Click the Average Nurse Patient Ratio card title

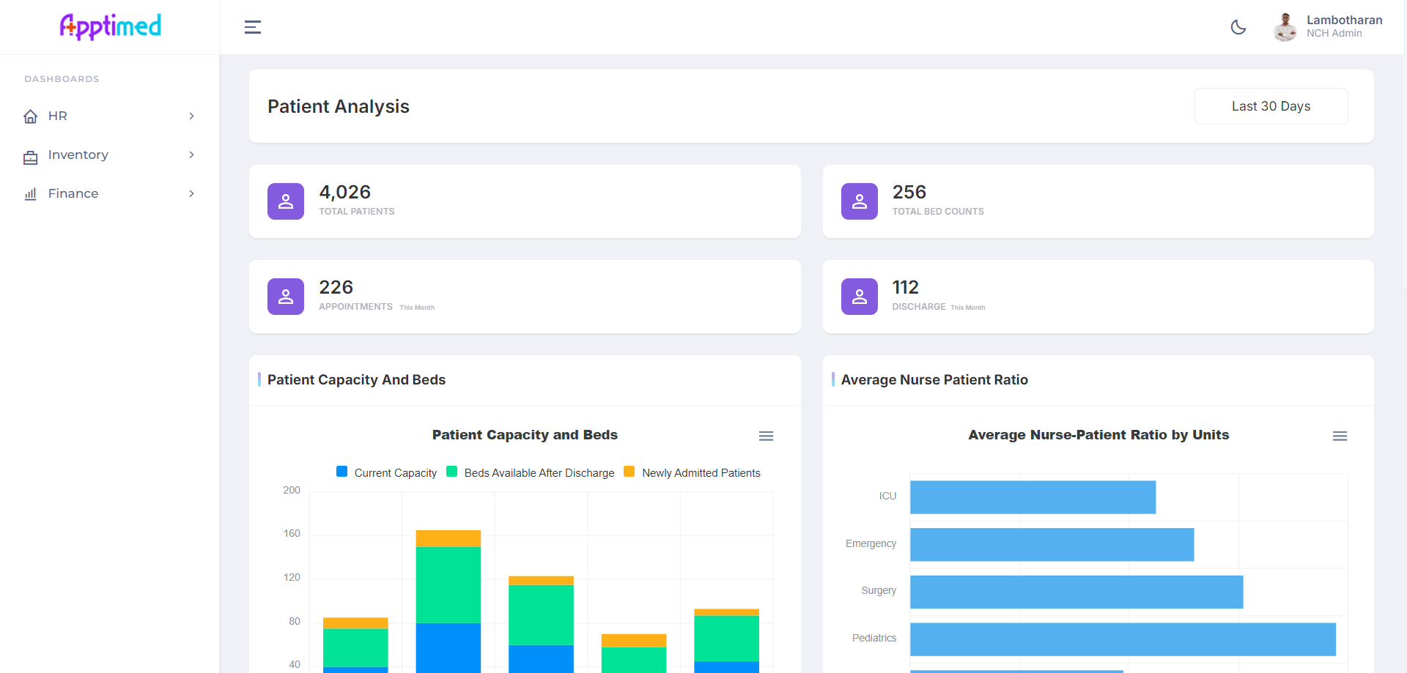934,379
